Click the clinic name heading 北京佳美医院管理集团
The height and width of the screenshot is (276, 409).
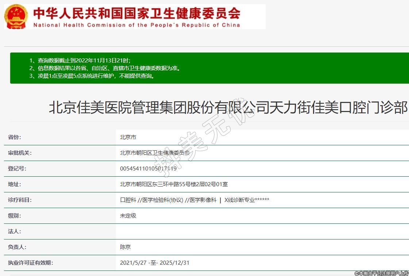228,108
